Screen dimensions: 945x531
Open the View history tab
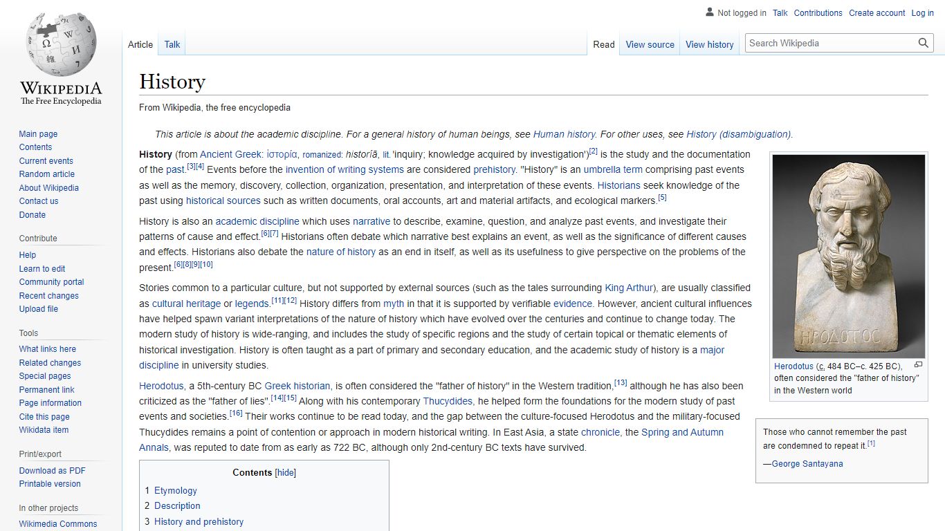click(x=709, y=44)
